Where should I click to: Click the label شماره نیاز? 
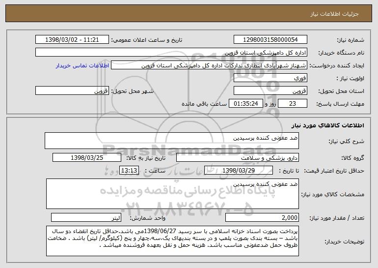click(x=351, y=40)
